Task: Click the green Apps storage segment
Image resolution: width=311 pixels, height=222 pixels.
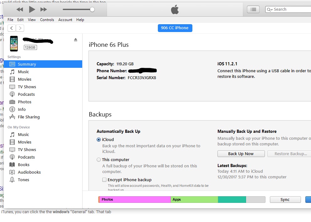Action: point(194,200)
